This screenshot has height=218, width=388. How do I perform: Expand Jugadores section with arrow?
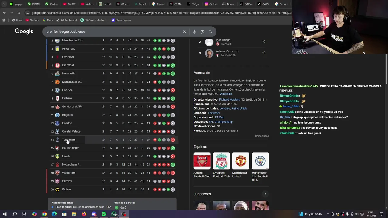point(265,194)
